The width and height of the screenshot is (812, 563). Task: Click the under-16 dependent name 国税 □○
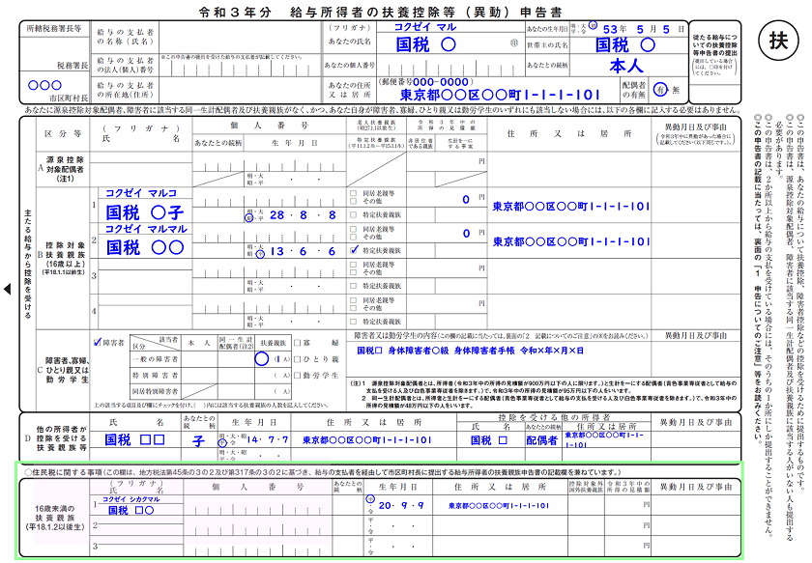coord(130,509)
